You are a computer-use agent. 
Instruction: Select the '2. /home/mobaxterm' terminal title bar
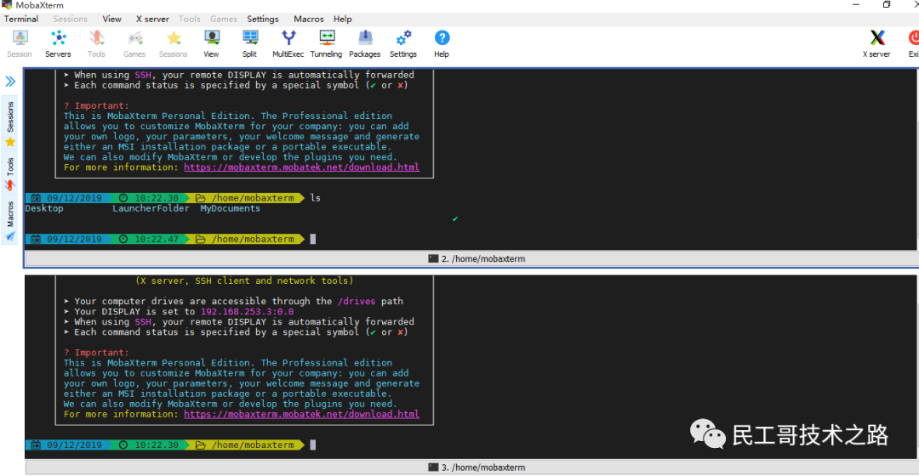[x=471, y=258]
